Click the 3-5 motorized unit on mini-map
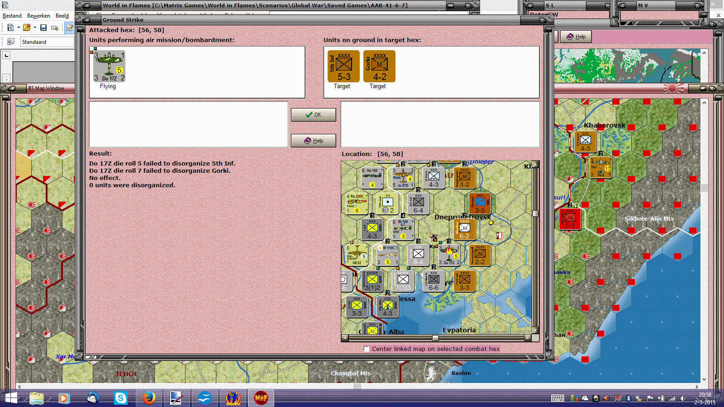The width and height of the screenshot is (724, 407). (480, 203)
